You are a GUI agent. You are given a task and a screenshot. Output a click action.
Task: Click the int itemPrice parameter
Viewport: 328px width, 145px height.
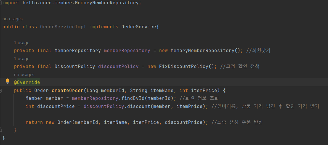[198, 91]
